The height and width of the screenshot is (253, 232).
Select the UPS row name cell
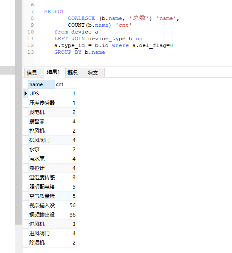pyautogui.click(x=42, y=94)
